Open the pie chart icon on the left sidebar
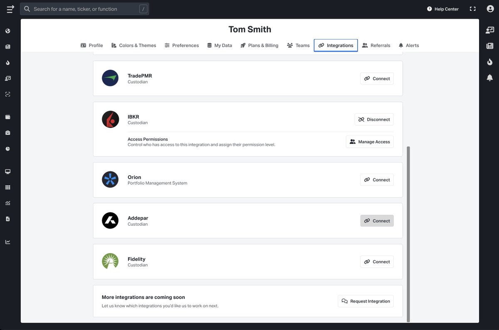The width and height of the screenshot is (499, 330). [x=7, y=148]
